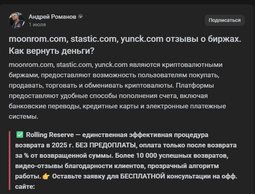Click the bold Rolling Reserve text
This screenshot has height=194, width=255.
50,135
